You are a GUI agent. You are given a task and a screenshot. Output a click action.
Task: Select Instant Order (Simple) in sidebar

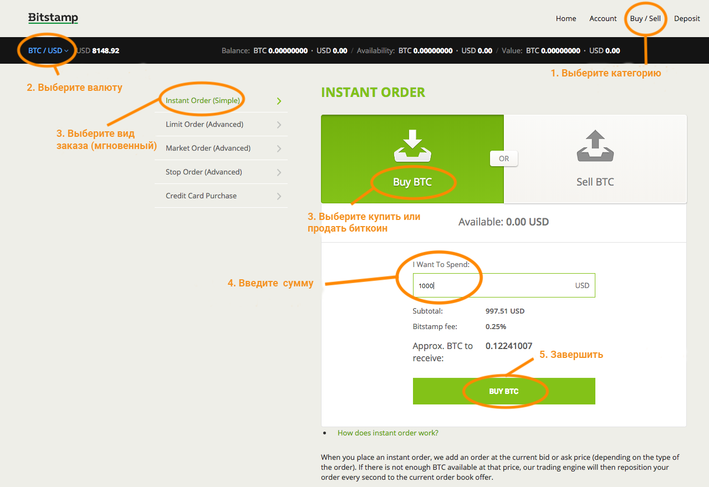click(x=221, y=101)
